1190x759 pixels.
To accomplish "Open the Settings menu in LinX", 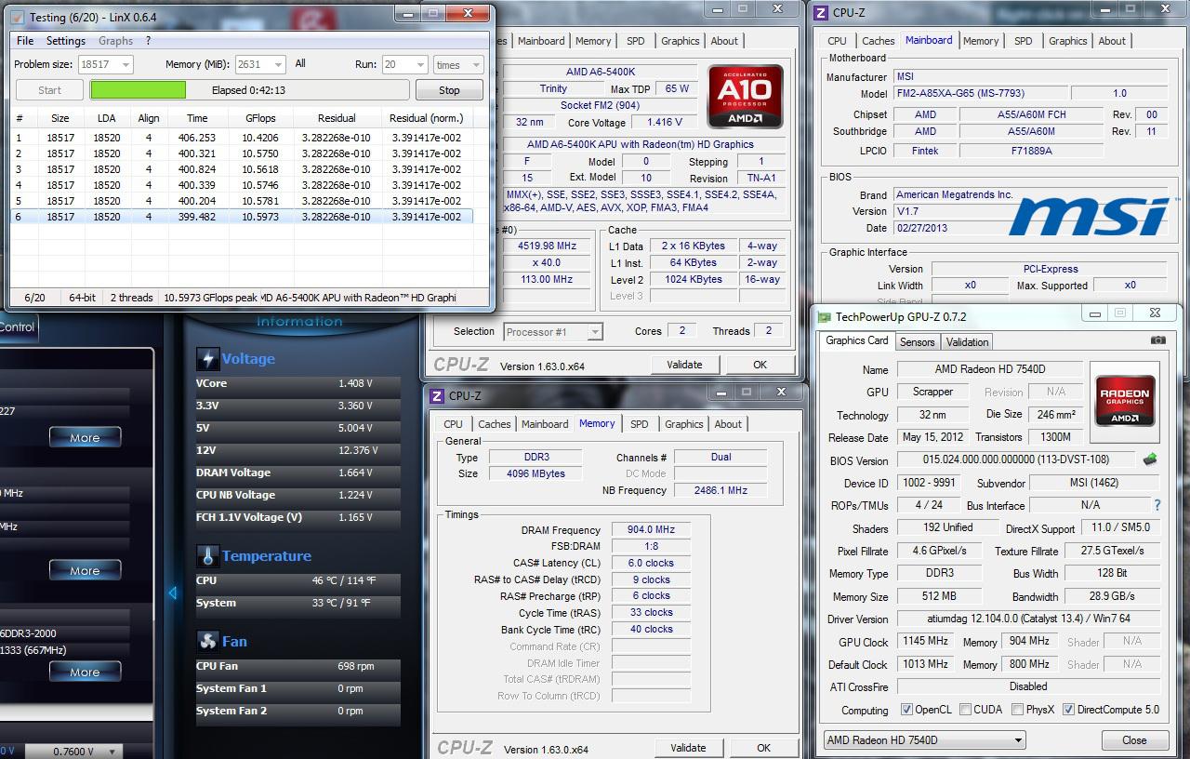I will (x=66, y=41).
